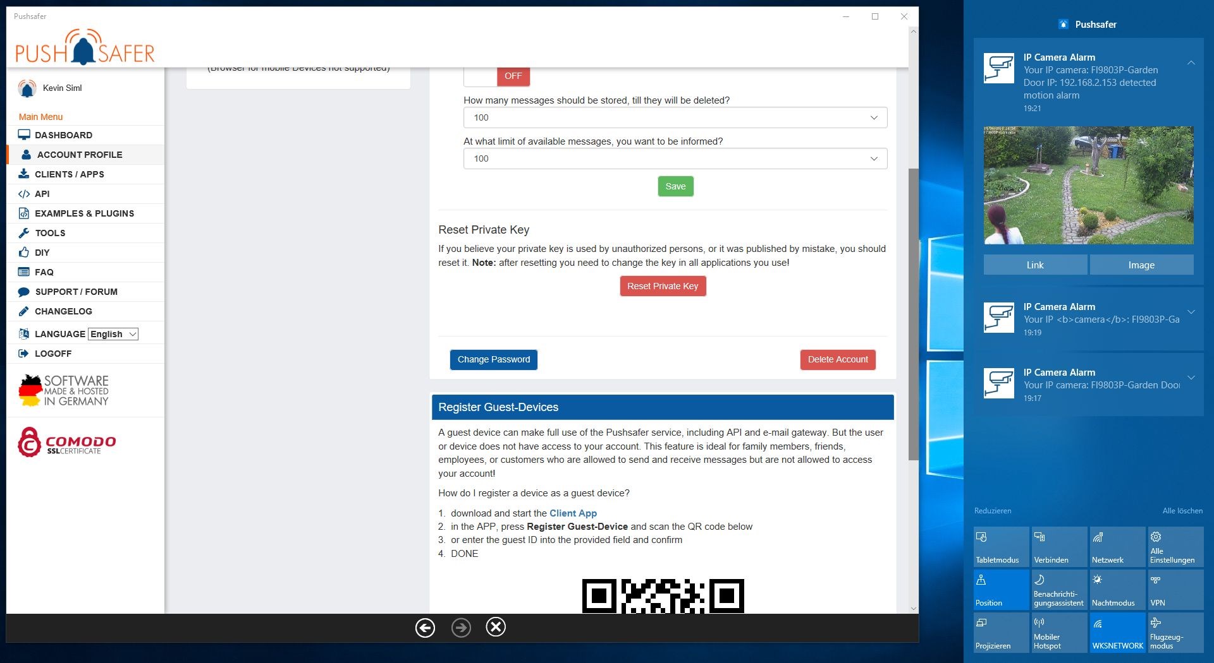Open the available messages limit dropdown
Viewport: 1214px width, 663px height.
[x=675, y=158]
